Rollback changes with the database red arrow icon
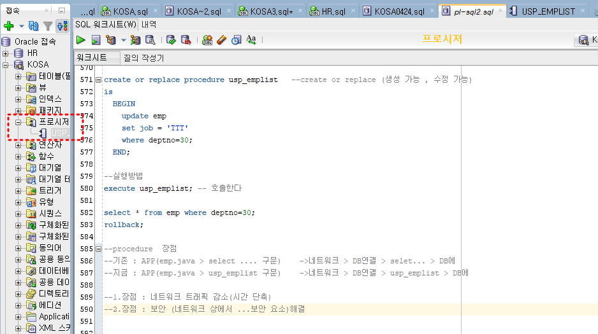This screenshot has width=598, height=334. pyautogui.click(x=186, y=40)
